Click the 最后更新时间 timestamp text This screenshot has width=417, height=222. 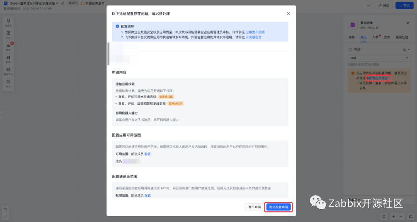[x=28, y=9]
